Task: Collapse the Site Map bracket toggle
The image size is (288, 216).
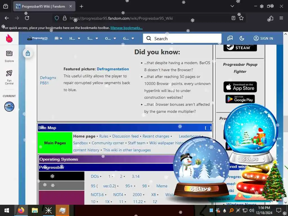Action: click(x=208, y=128)
